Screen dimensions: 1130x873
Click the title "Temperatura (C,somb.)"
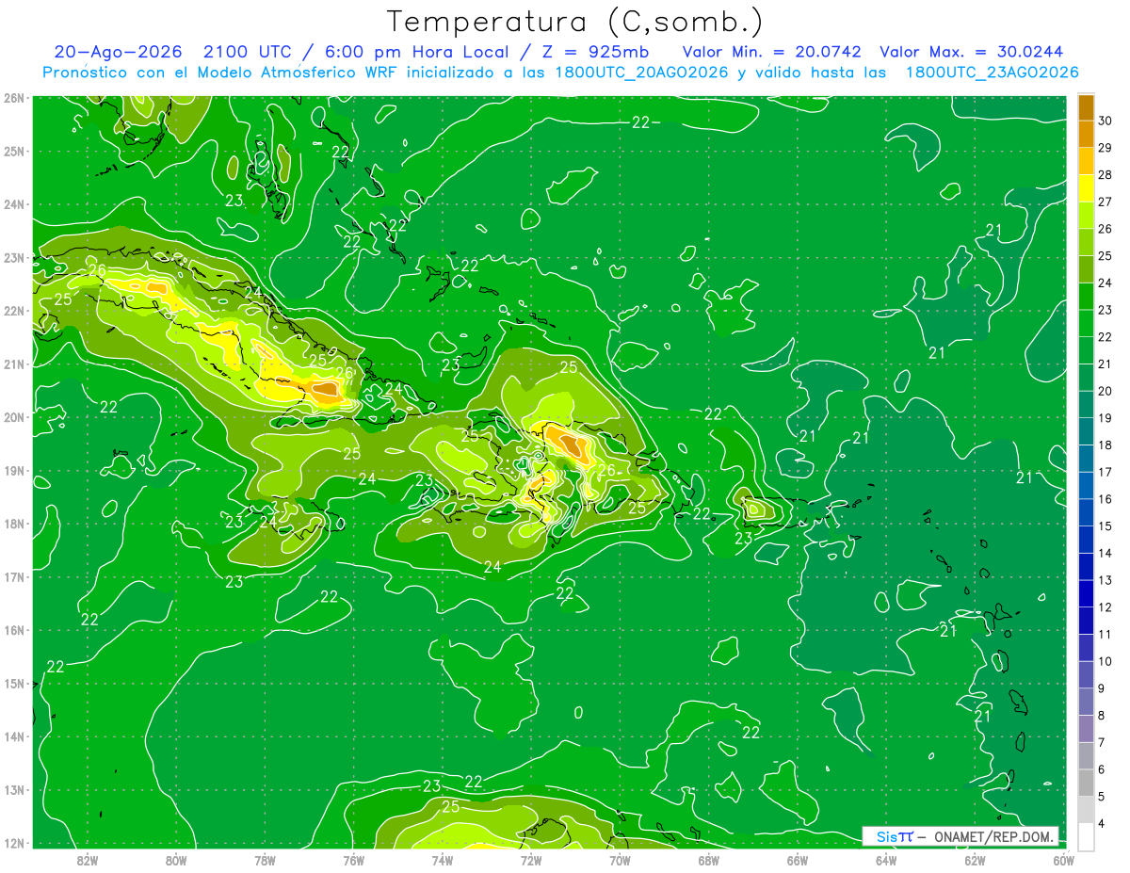pos(574,22)
